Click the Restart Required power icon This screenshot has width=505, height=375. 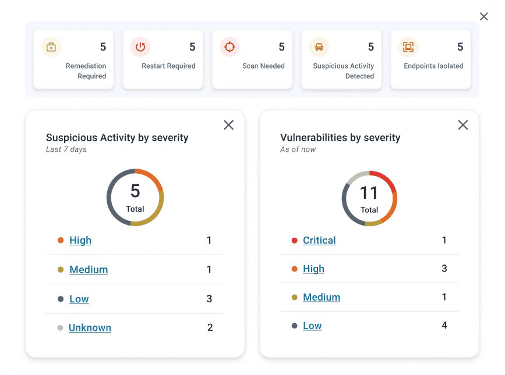[140, 47]
